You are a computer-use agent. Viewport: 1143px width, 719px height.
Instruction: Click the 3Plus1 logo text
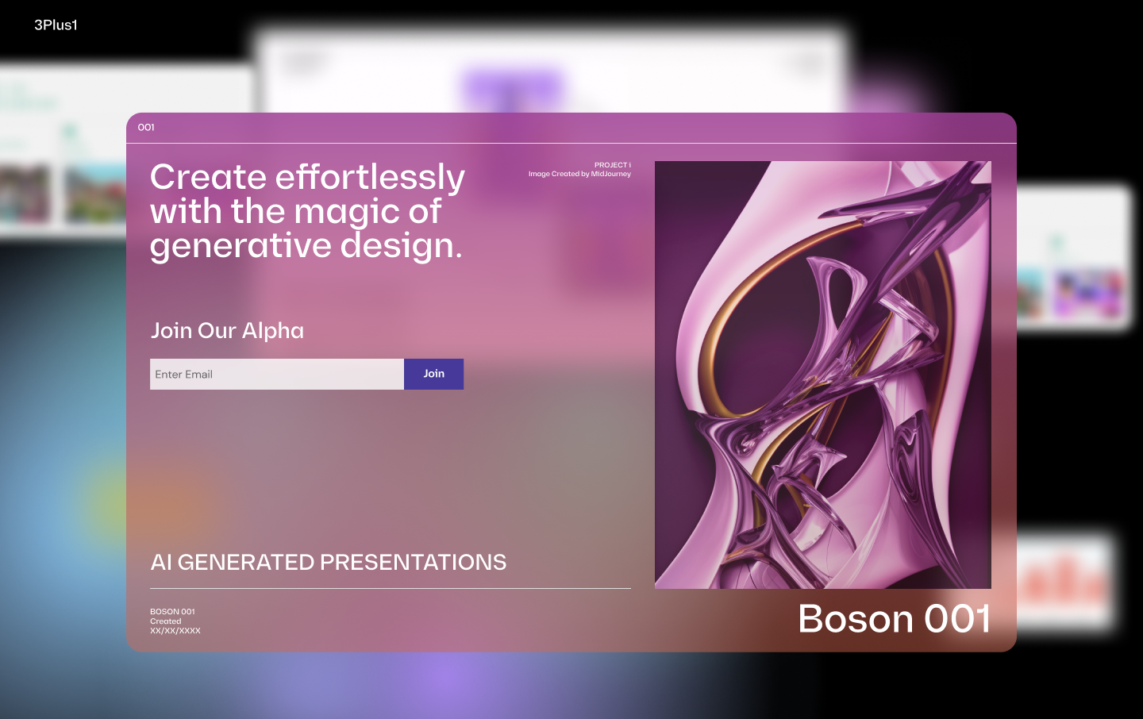56,25
